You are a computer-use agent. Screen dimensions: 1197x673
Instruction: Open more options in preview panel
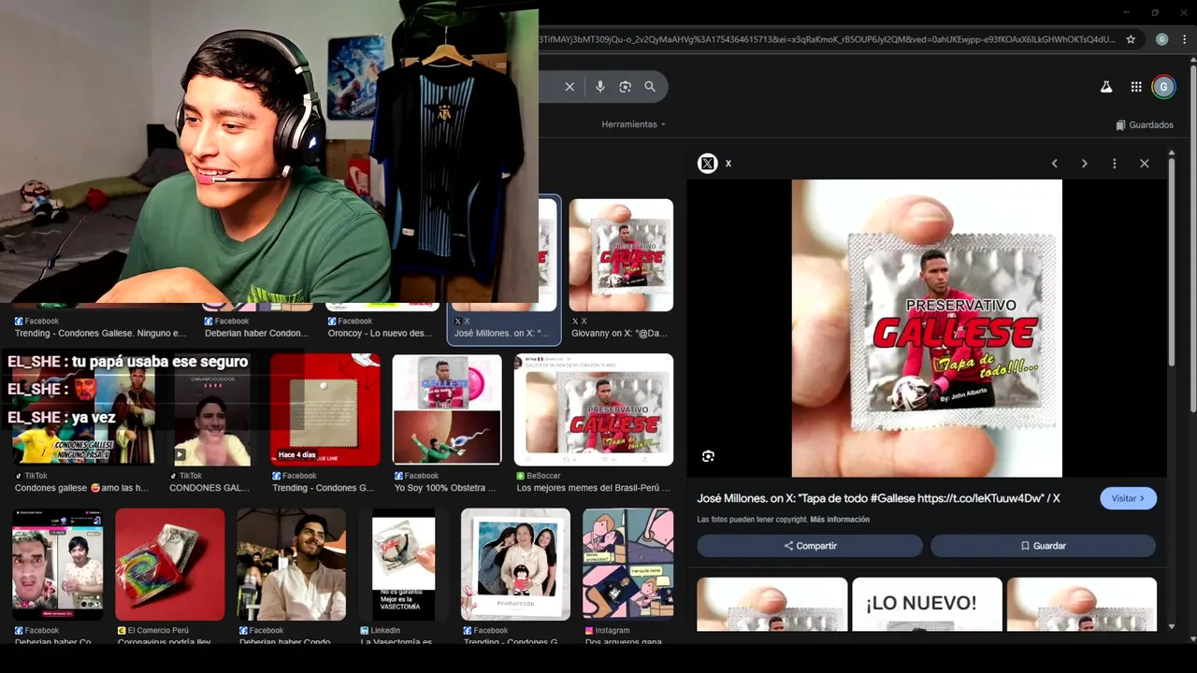1115,164
